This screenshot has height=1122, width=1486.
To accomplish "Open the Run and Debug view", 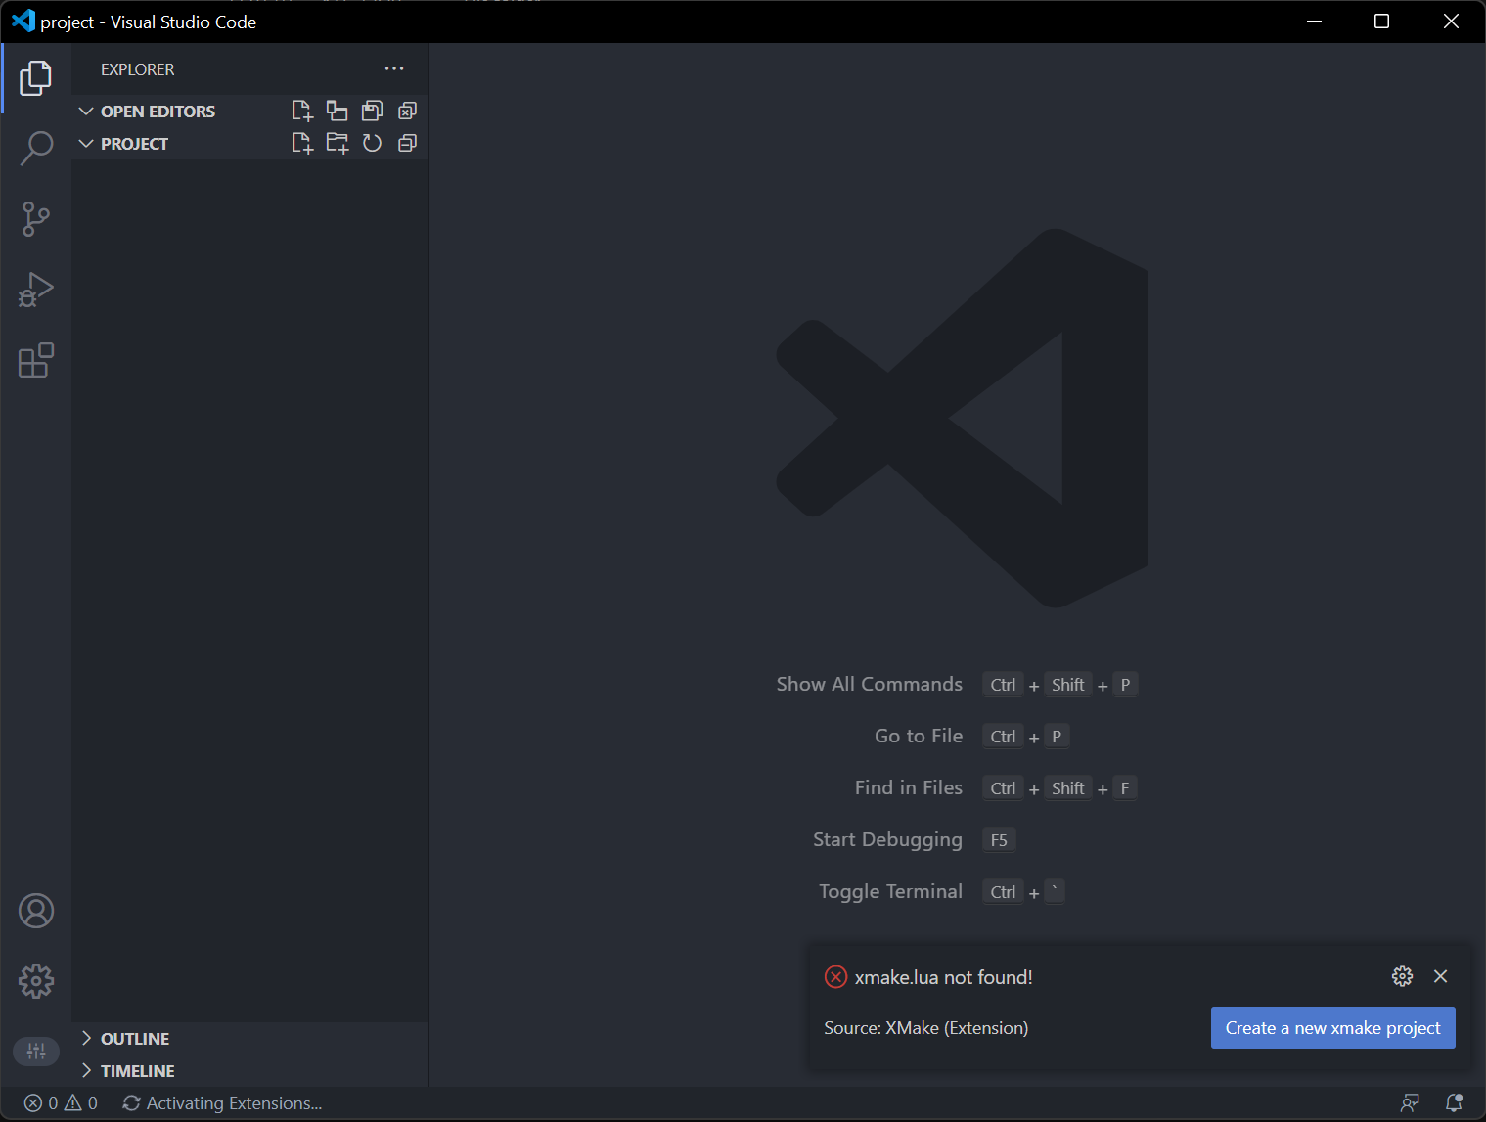I will coord(36,290).
